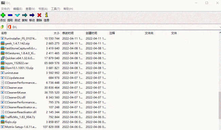Click the Comment (注释) column header
The width and height of the screenshot is (221, 130).
point(119,33)
